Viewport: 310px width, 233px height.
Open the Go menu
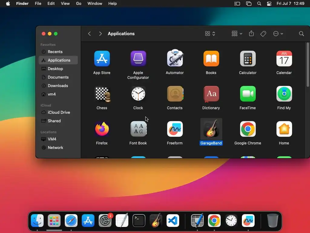tap(79, 4)
